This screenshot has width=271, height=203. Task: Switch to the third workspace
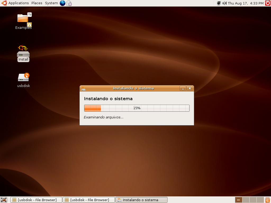click(x=253, y=200)
